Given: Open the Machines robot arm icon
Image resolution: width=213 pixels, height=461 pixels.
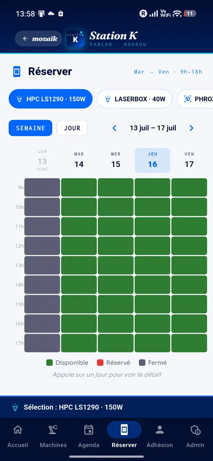Looking at the screenshot, I should coord(53,430).
